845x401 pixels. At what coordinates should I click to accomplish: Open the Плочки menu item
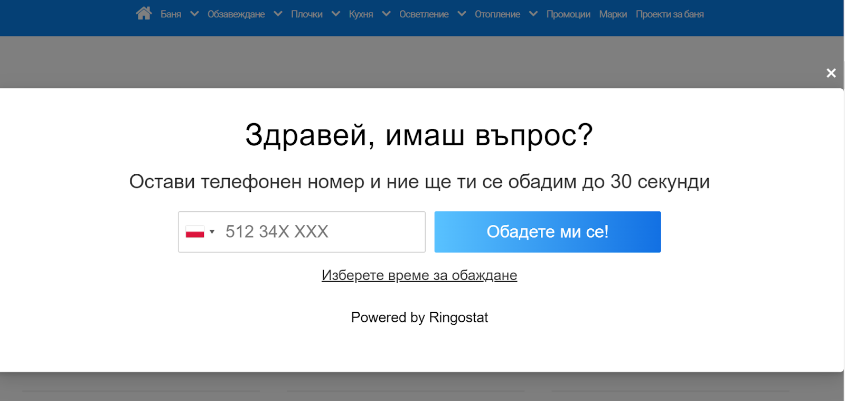pos(307,14)
